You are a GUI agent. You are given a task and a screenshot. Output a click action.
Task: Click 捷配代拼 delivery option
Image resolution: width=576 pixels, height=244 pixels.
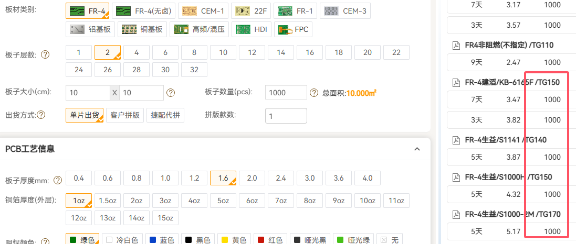[165, 115]
